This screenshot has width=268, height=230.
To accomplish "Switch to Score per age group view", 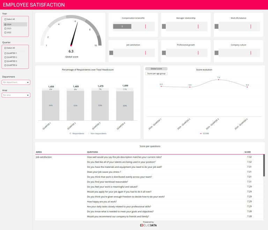I will point(156,73).
